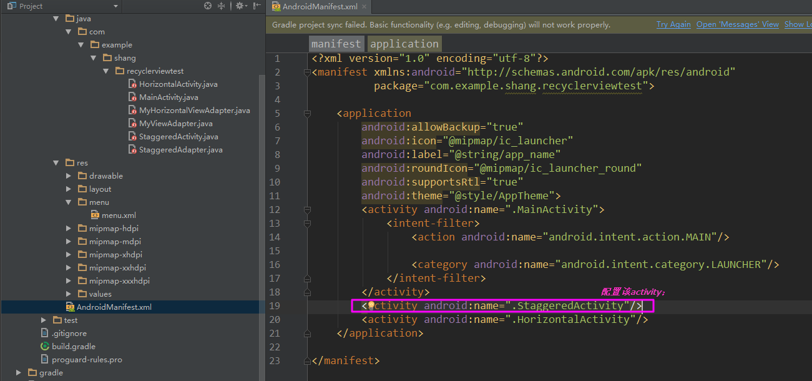Open the Project panel gear settings
The width and height of the screenshot is (812, 381).
[240, 6]
